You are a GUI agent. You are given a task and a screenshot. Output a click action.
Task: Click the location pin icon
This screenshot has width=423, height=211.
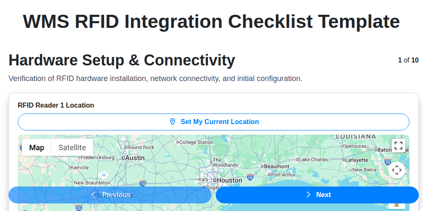coord(172,122)
